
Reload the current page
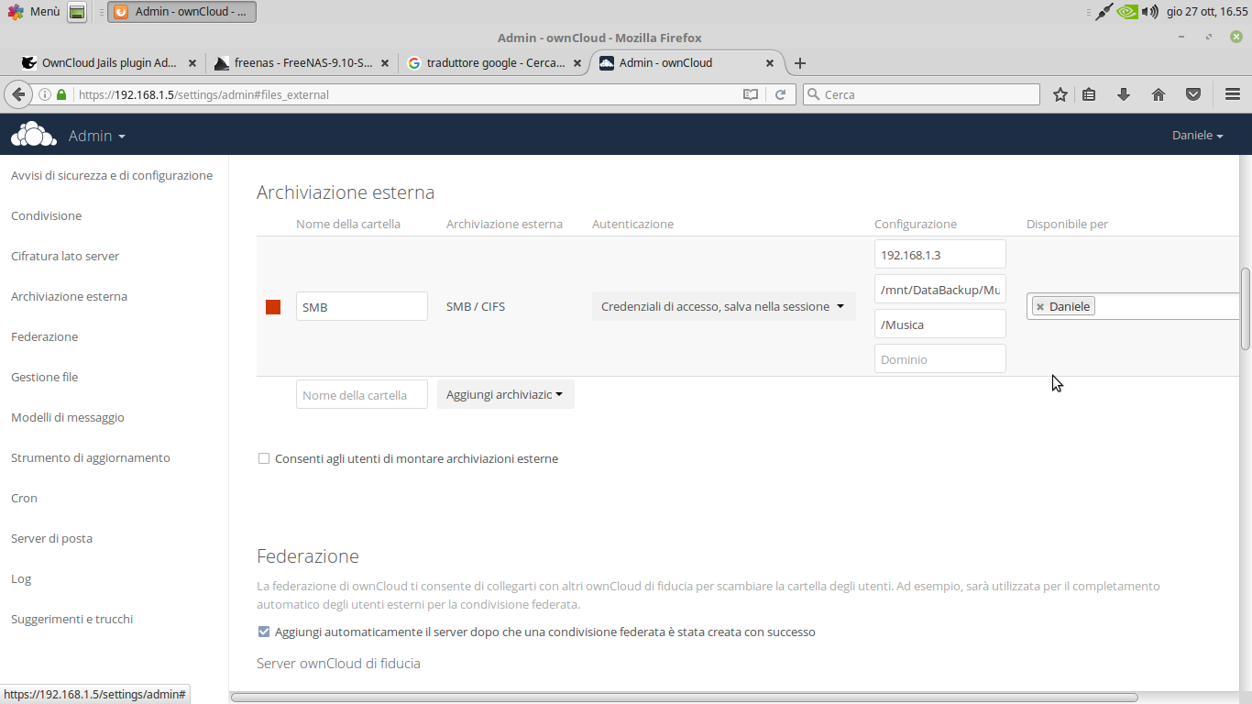[x=781, y=94]
